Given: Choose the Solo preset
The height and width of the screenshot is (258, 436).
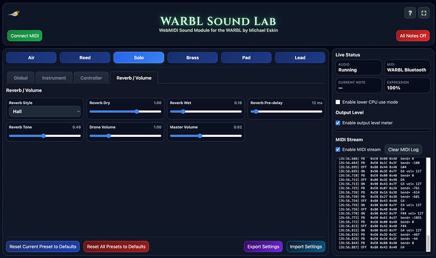Looking at the screenshot, I should click(x=139, y=57).
